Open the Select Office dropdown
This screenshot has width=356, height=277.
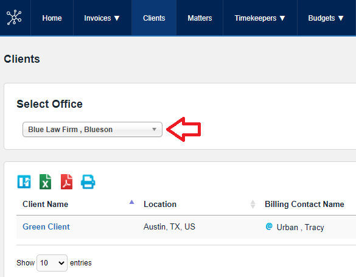[x=92, y=130]
